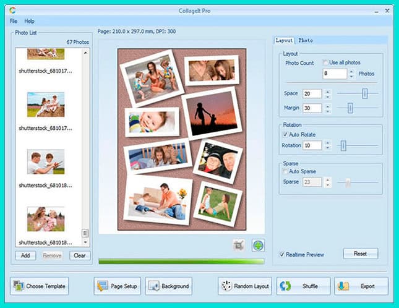
Task: Generate a Random Layout with the dice button
Action: (x=245, y=286)
